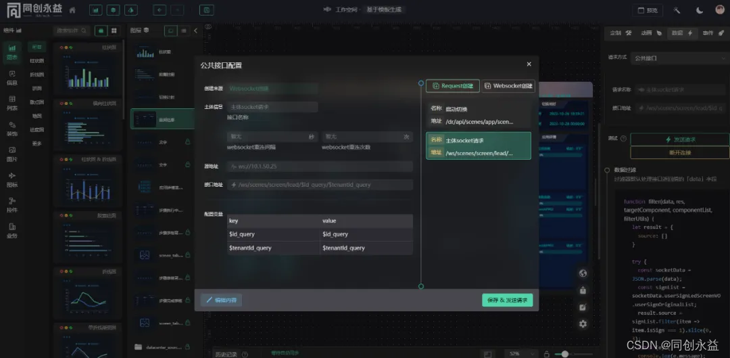Click the websocket reconnect interval field
The image size is (730, 358).
point(273,137)
